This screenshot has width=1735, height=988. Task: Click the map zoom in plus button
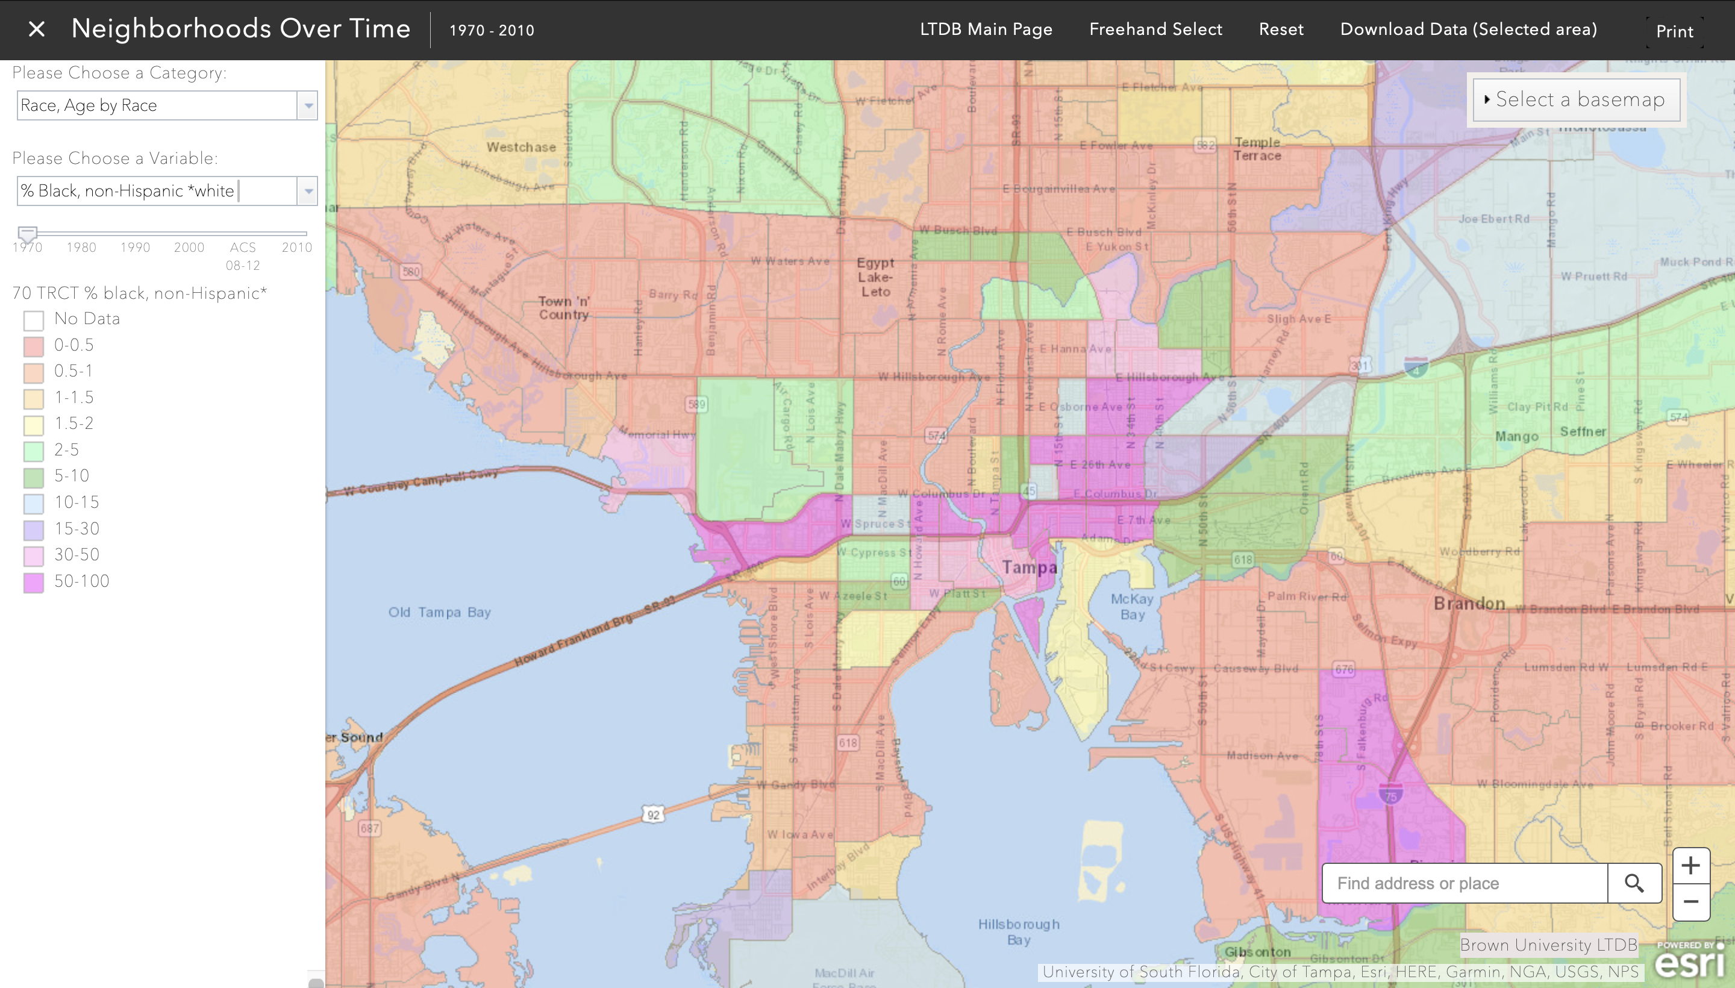coord(1690,865)
